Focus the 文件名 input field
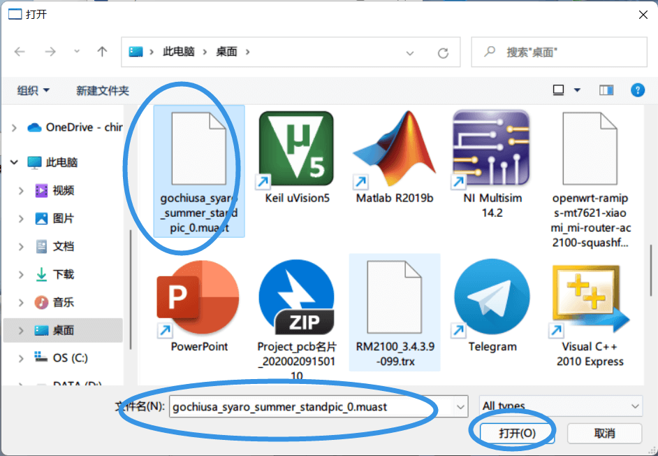Screen dimensions: 658x456 pyautogui.click(x=312, y=406)
